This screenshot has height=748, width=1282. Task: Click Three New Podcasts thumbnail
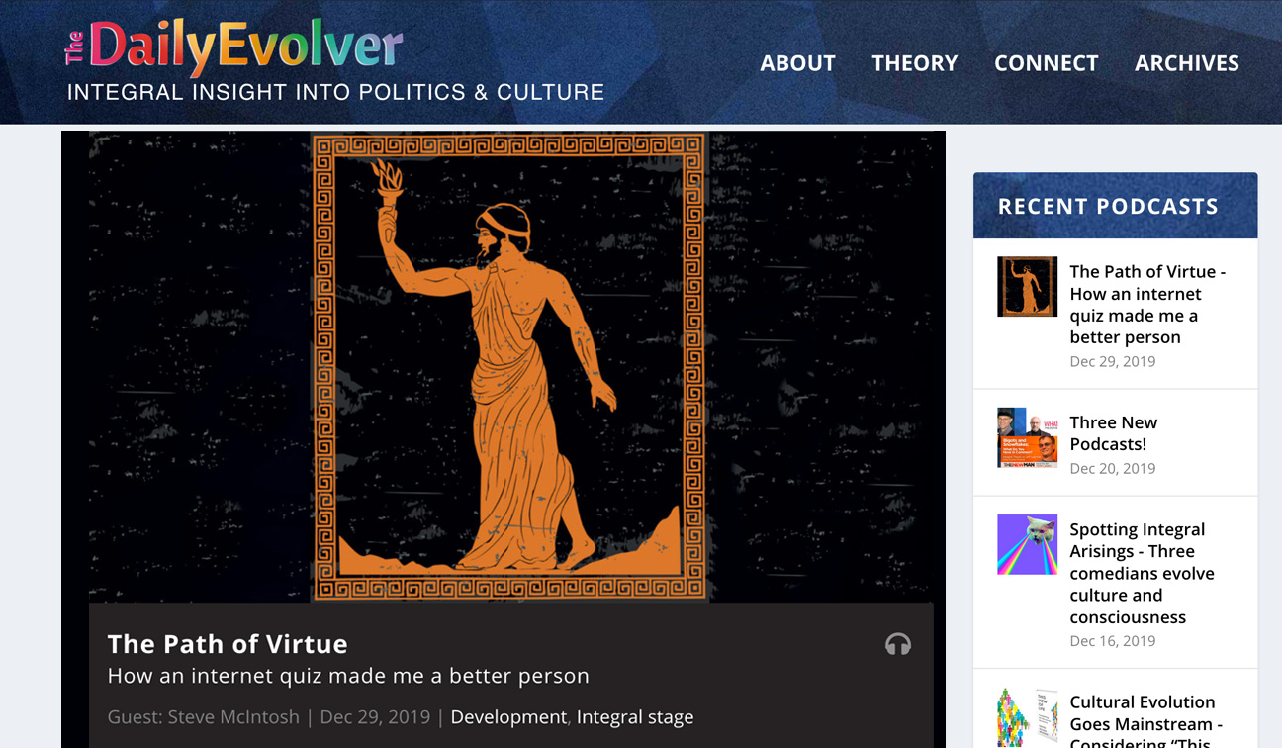(1027, 437)
